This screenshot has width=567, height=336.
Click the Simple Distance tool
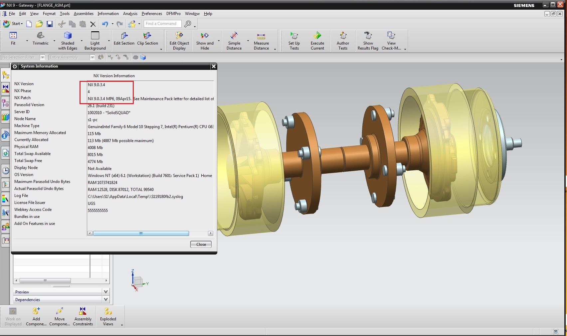[234, 41]
